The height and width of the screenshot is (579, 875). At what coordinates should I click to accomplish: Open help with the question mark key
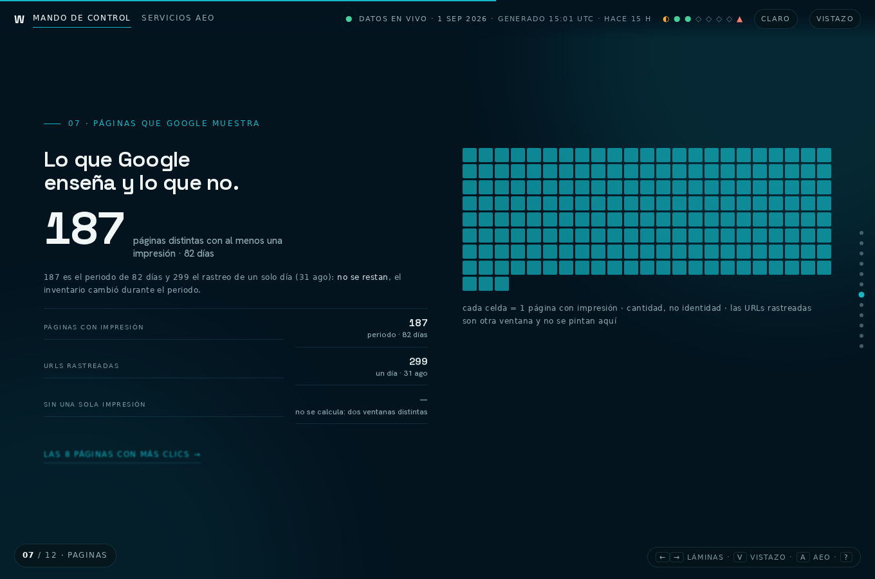[x=846, y=557]
